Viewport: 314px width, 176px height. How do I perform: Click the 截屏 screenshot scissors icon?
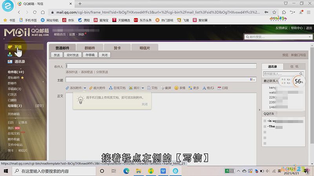point(162,88)
